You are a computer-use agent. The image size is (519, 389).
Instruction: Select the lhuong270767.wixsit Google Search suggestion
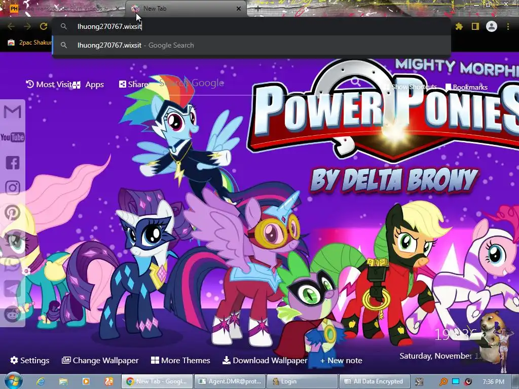pos(251,45)
